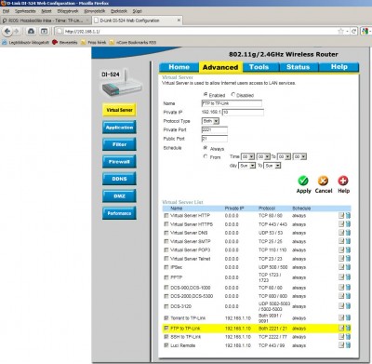Click into the Name field
The image size is (372, 364).
232,103
